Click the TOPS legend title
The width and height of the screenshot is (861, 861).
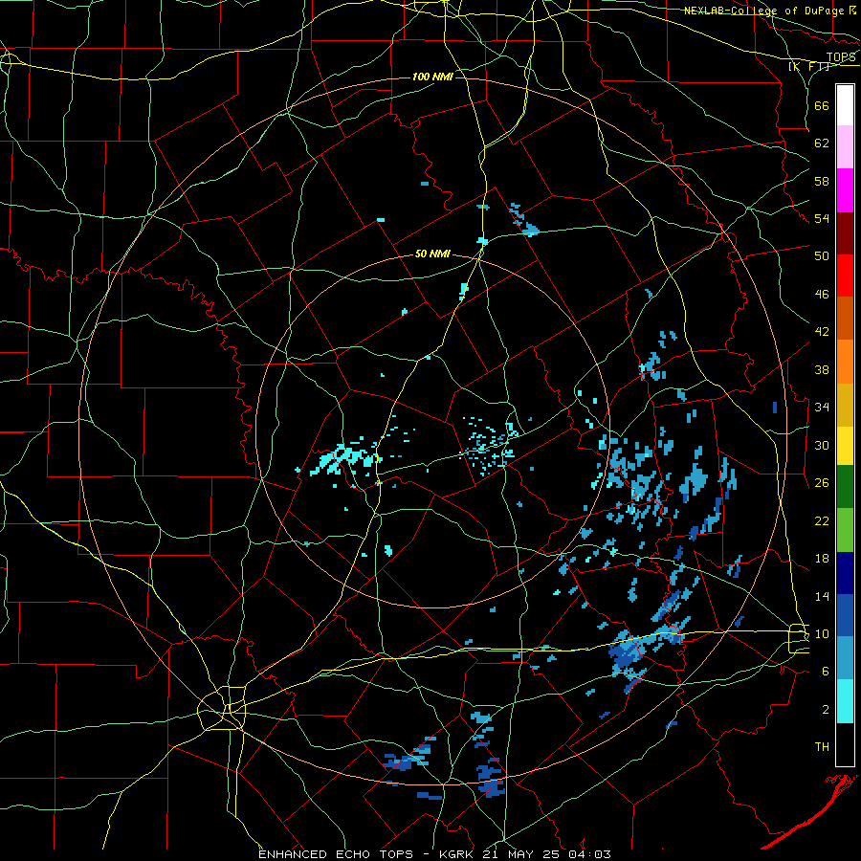point(841,57)
